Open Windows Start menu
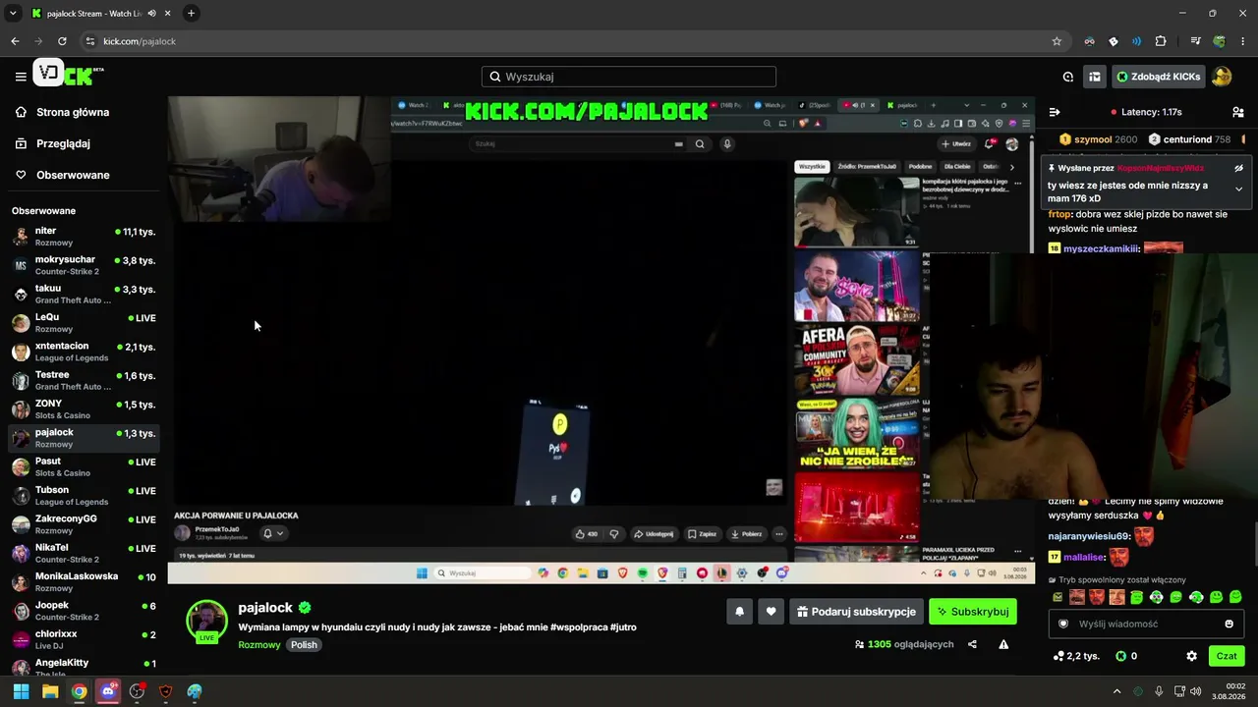Image resolution: width=1258 pixels, height=707 pixels. tap(21, 691)
